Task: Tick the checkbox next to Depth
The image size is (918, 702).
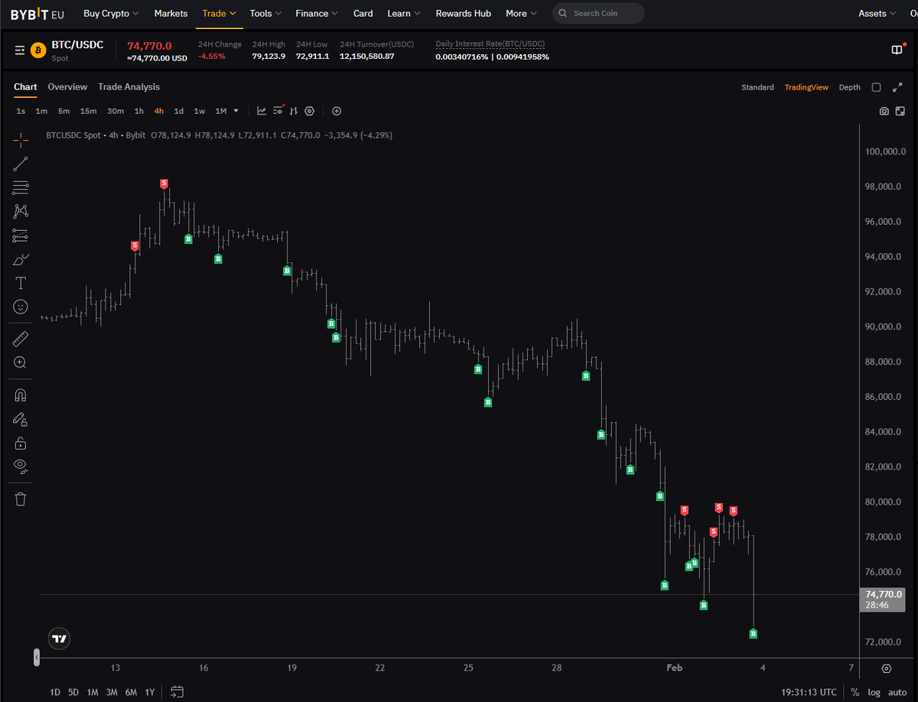Action: [x=877, y=87]
